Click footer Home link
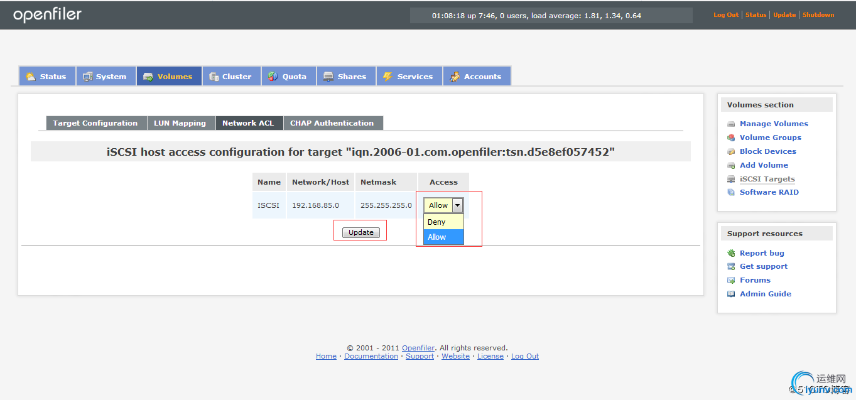Image resolution: width=856 pixels, height=400 pixels. tap(326, 356)
